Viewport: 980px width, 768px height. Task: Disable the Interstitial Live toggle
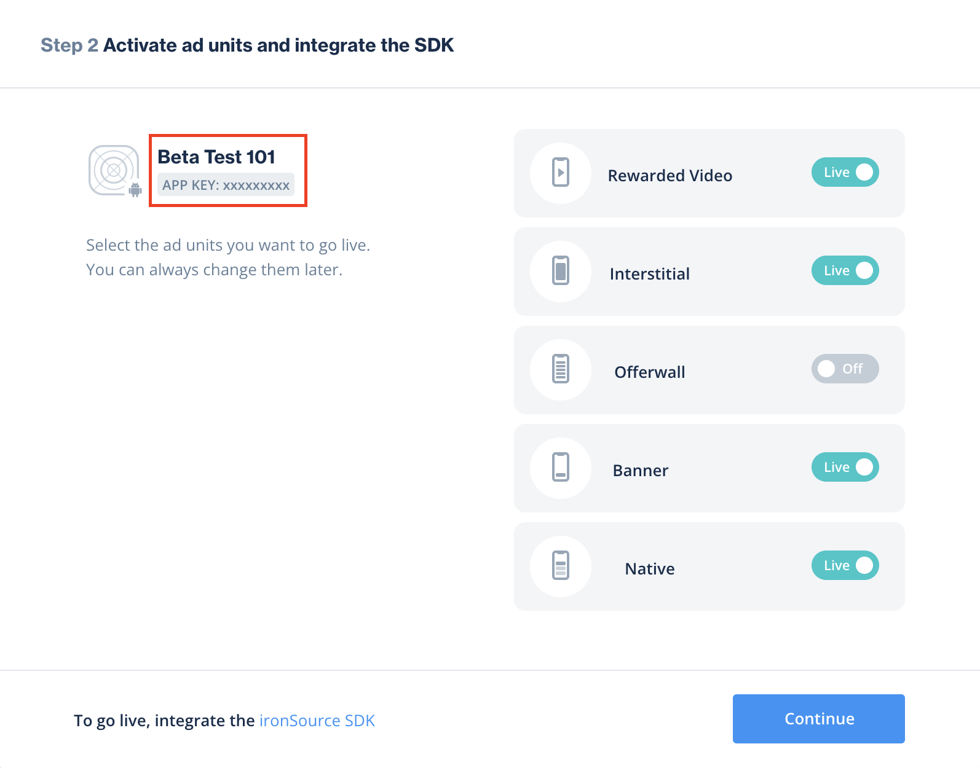click(x=845, y=271)
